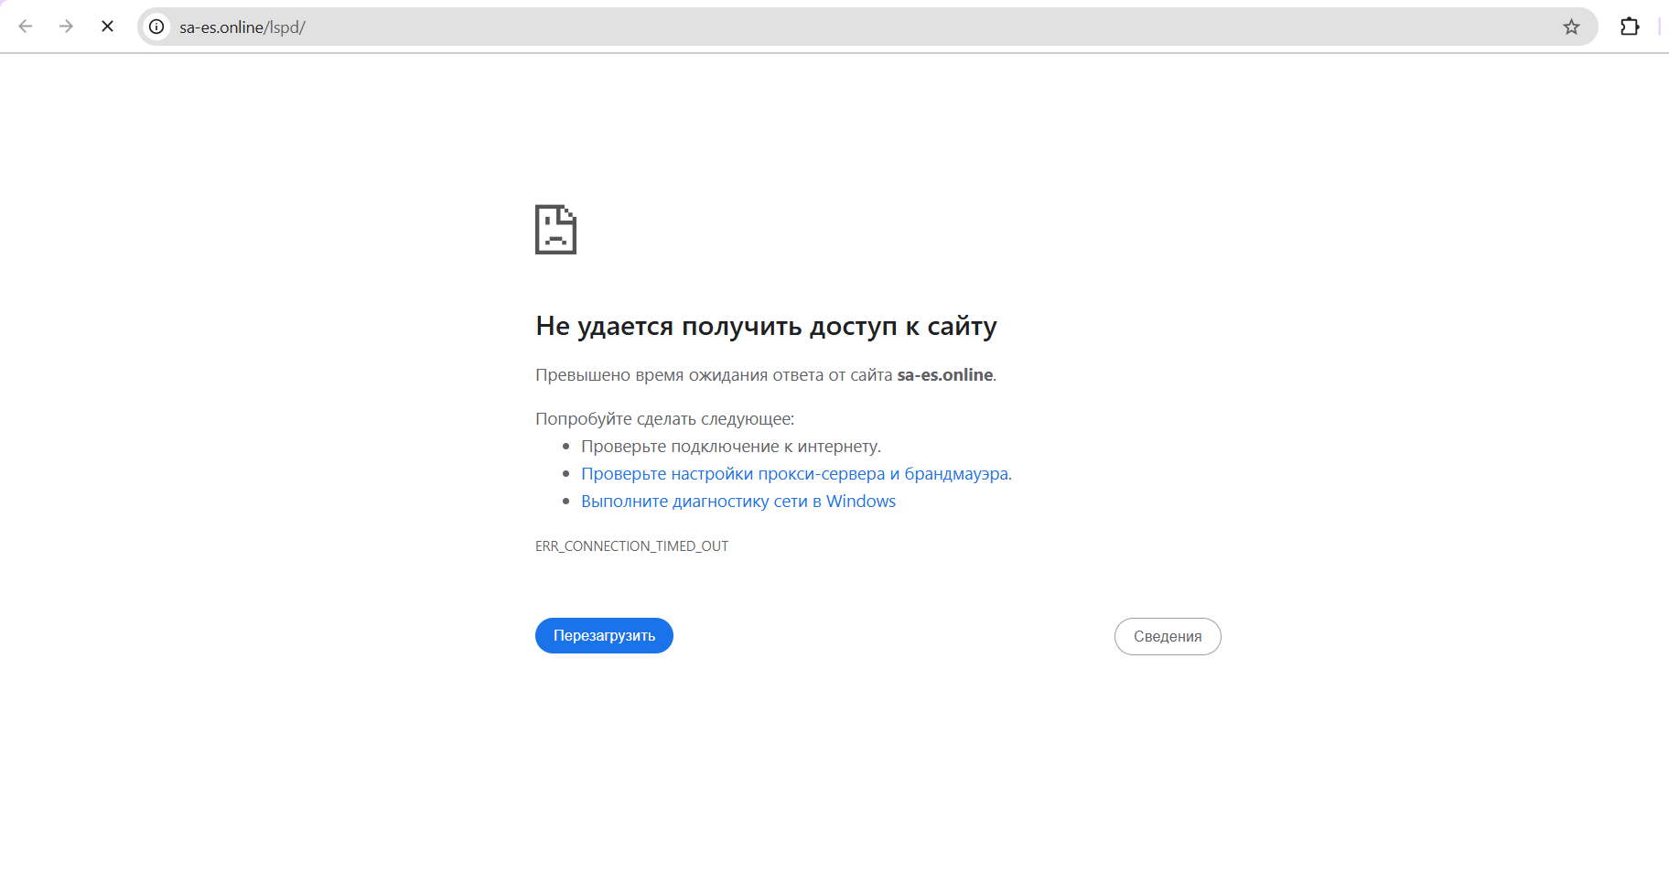
Task: Click the Превышено время ожидания message text
Action: click(713, 375)
